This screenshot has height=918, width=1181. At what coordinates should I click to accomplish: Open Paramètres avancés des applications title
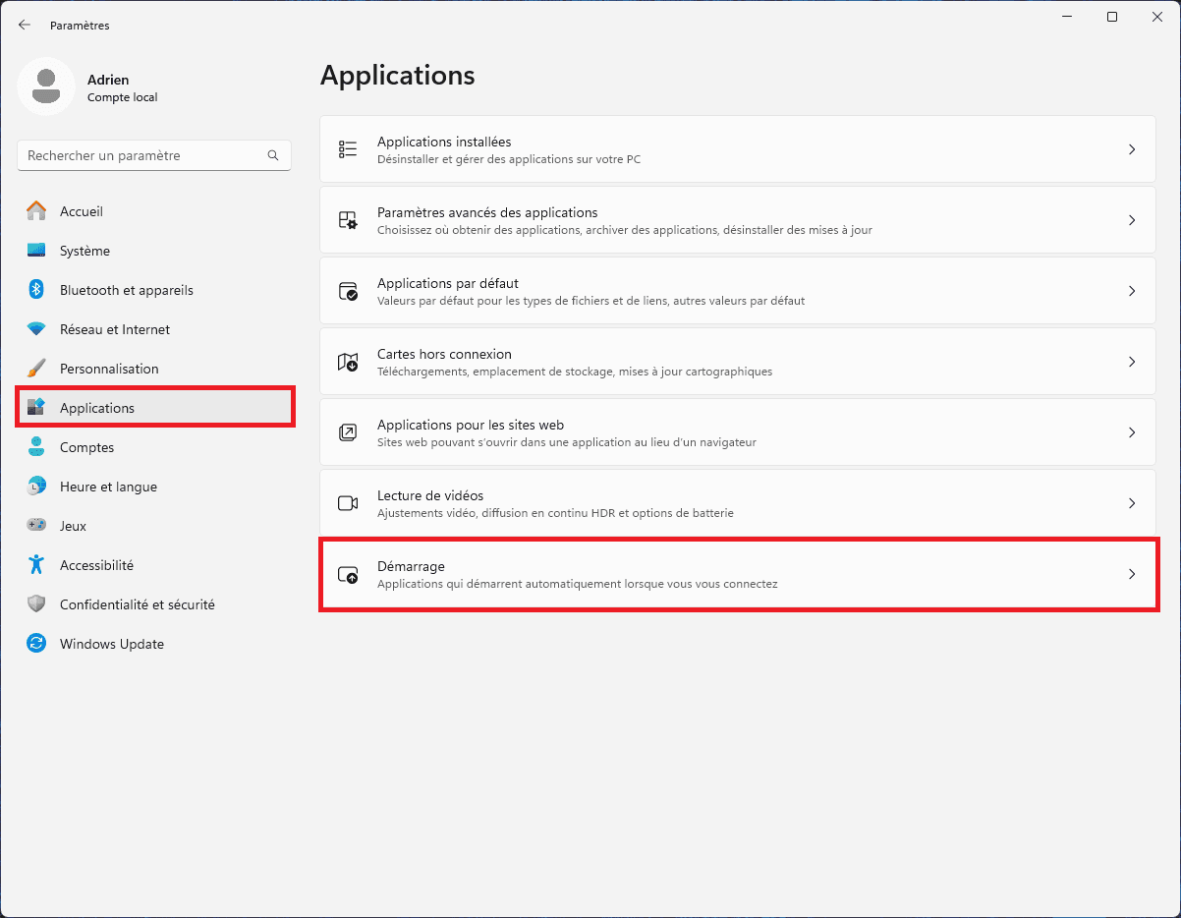click(487, 212)
